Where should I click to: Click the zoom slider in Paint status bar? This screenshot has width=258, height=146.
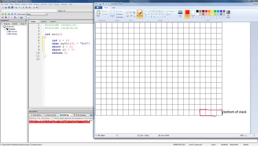(x=254, y=135)
